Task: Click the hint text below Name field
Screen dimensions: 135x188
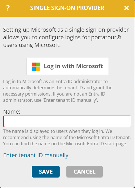Action: 67,137
